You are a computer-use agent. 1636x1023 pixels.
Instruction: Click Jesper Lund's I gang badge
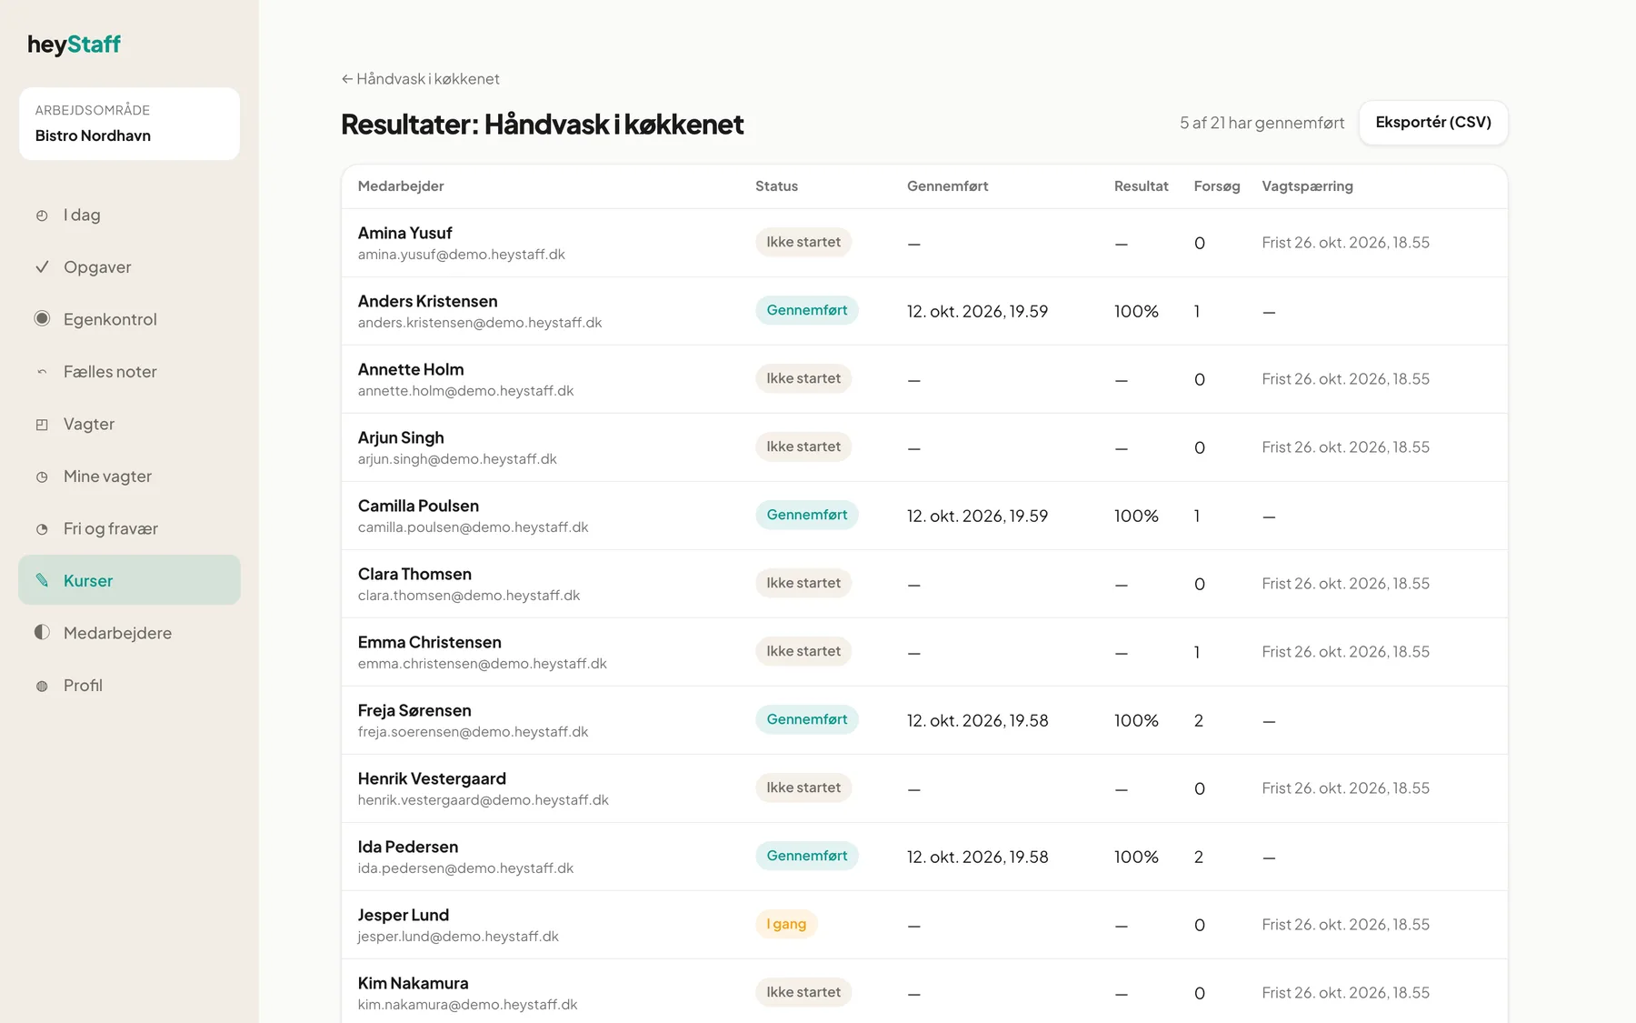click(x=786, y=924)
